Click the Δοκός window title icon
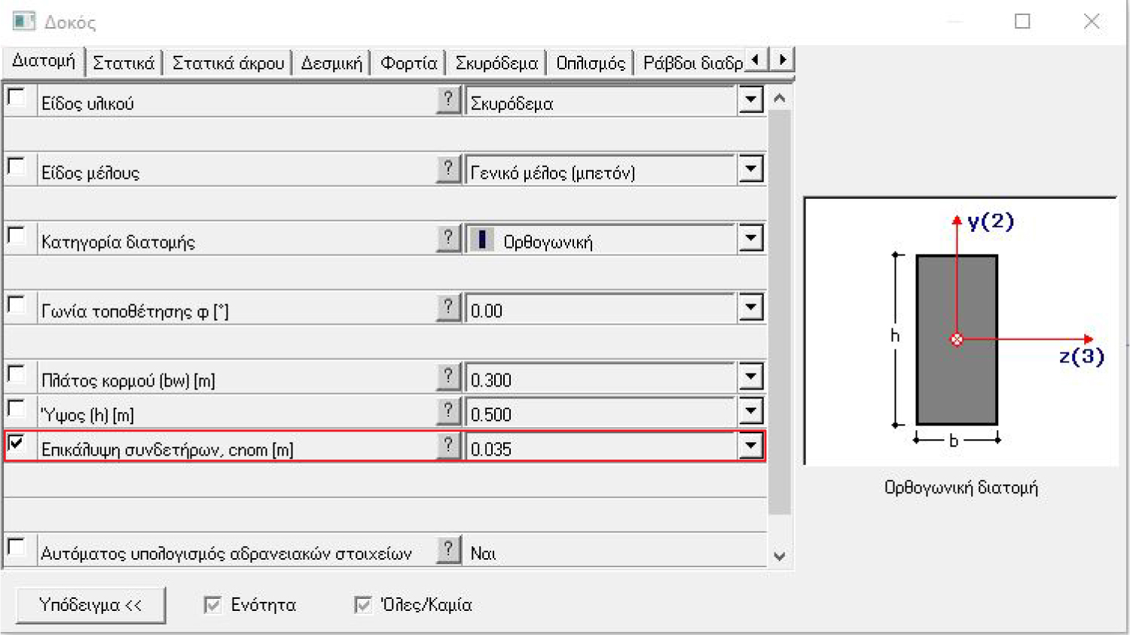 tap(24, 21)
